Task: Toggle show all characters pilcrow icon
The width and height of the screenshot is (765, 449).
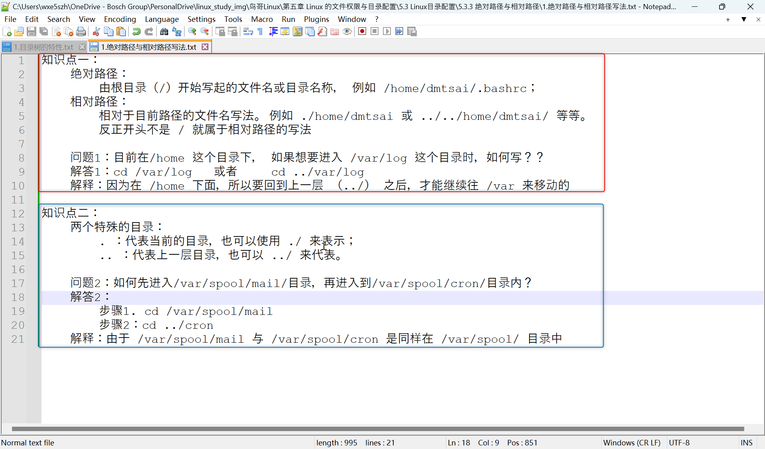Action: tap(260, 32)
